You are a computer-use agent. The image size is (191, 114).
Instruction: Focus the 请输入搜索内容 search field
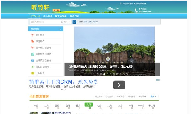[45, 22]
